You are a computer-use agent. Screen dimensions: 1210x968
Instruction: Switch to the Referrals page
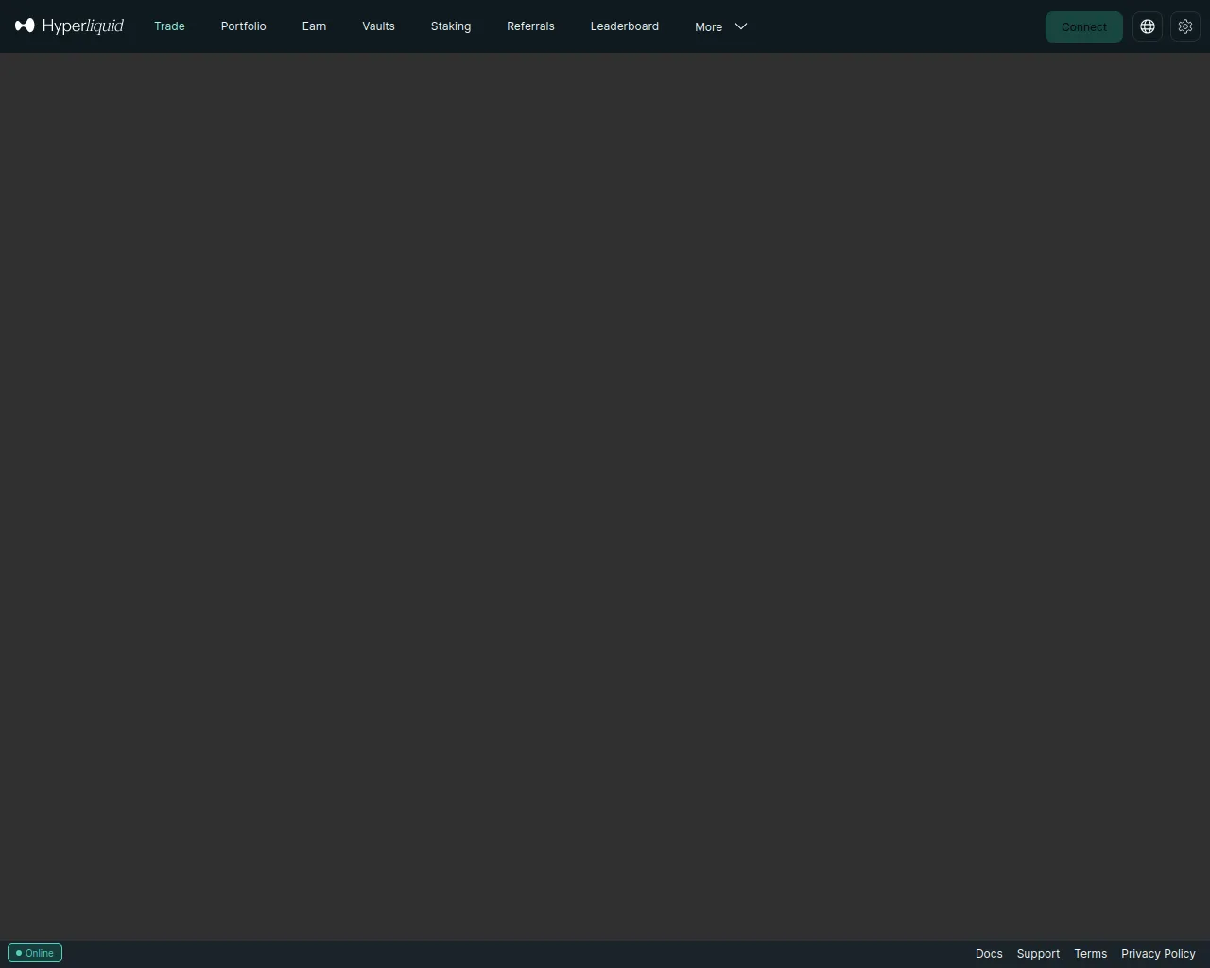[530, 26]
